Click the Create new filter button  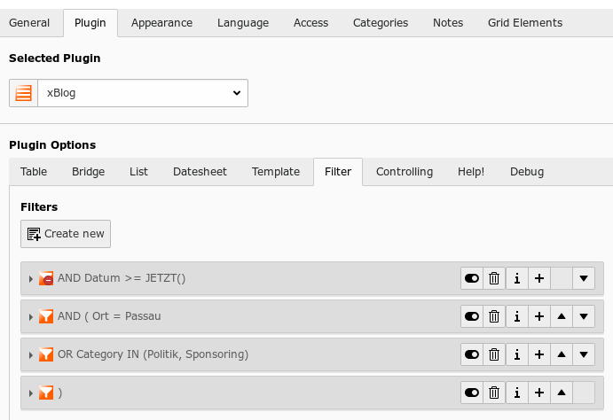[x=66, y=234]
